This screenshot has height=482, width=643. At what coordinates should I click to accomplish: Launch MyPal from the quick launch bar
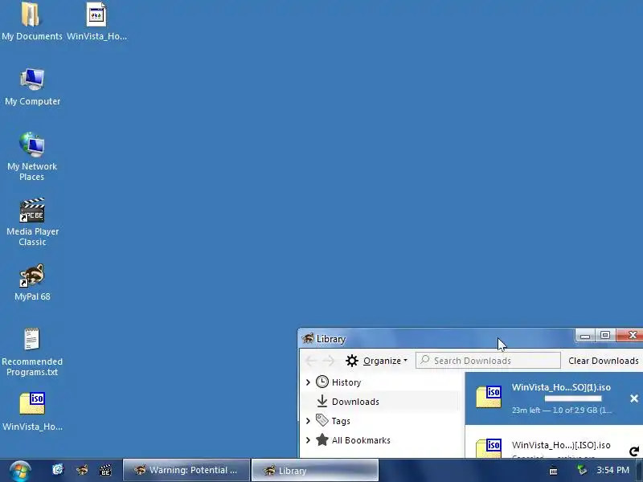click(82, 470)
